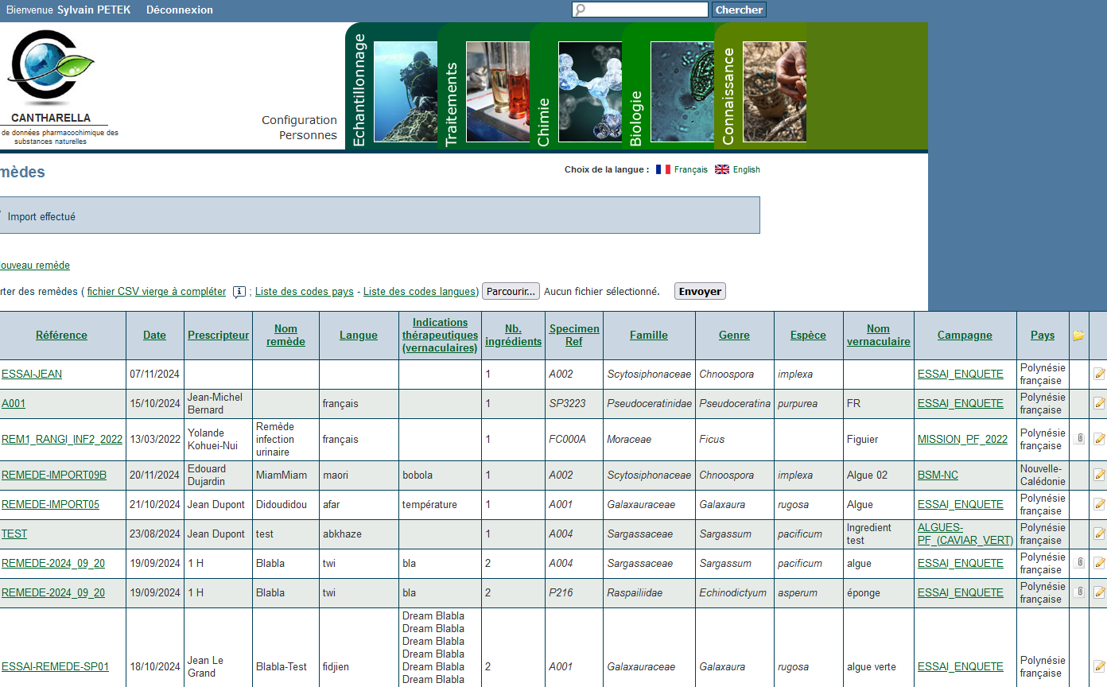The image size is (1107, 687).
Task: Click the edit pencil for REMEDE-IMPORT09B
Action: point(1100,475)
